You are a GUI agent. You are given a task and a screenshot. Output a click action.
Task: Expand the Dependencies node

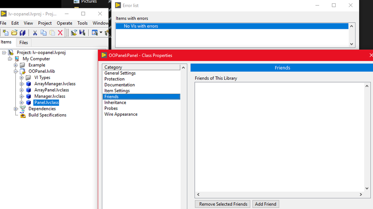click(x=15, y=109)
